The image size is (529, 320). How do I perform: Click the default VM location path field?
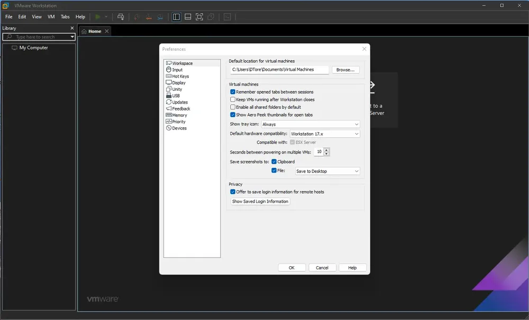[280, 70]
